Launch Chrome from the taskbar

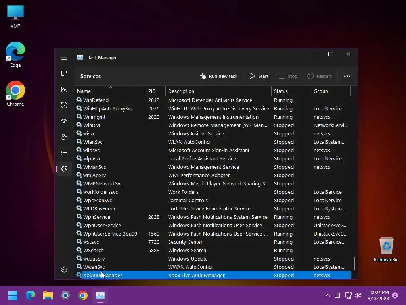[83, 295]
